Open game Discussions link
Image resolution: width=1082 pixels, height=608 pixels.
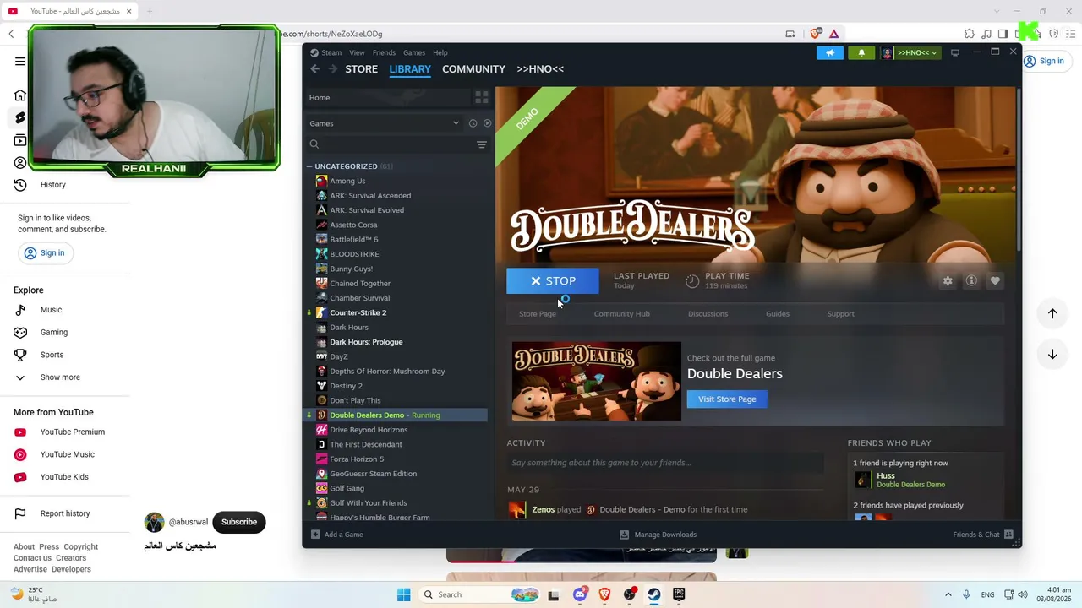[x=708, y=314]
